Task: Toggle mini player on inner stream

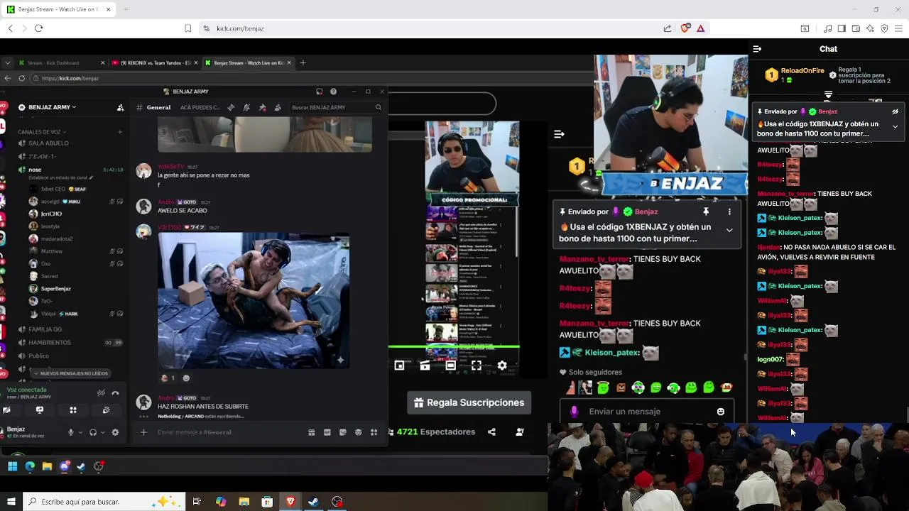Action: click(399, 366)
